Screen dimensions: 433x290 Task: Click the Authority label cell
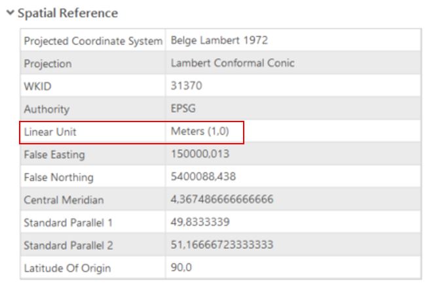coord(46,110)
